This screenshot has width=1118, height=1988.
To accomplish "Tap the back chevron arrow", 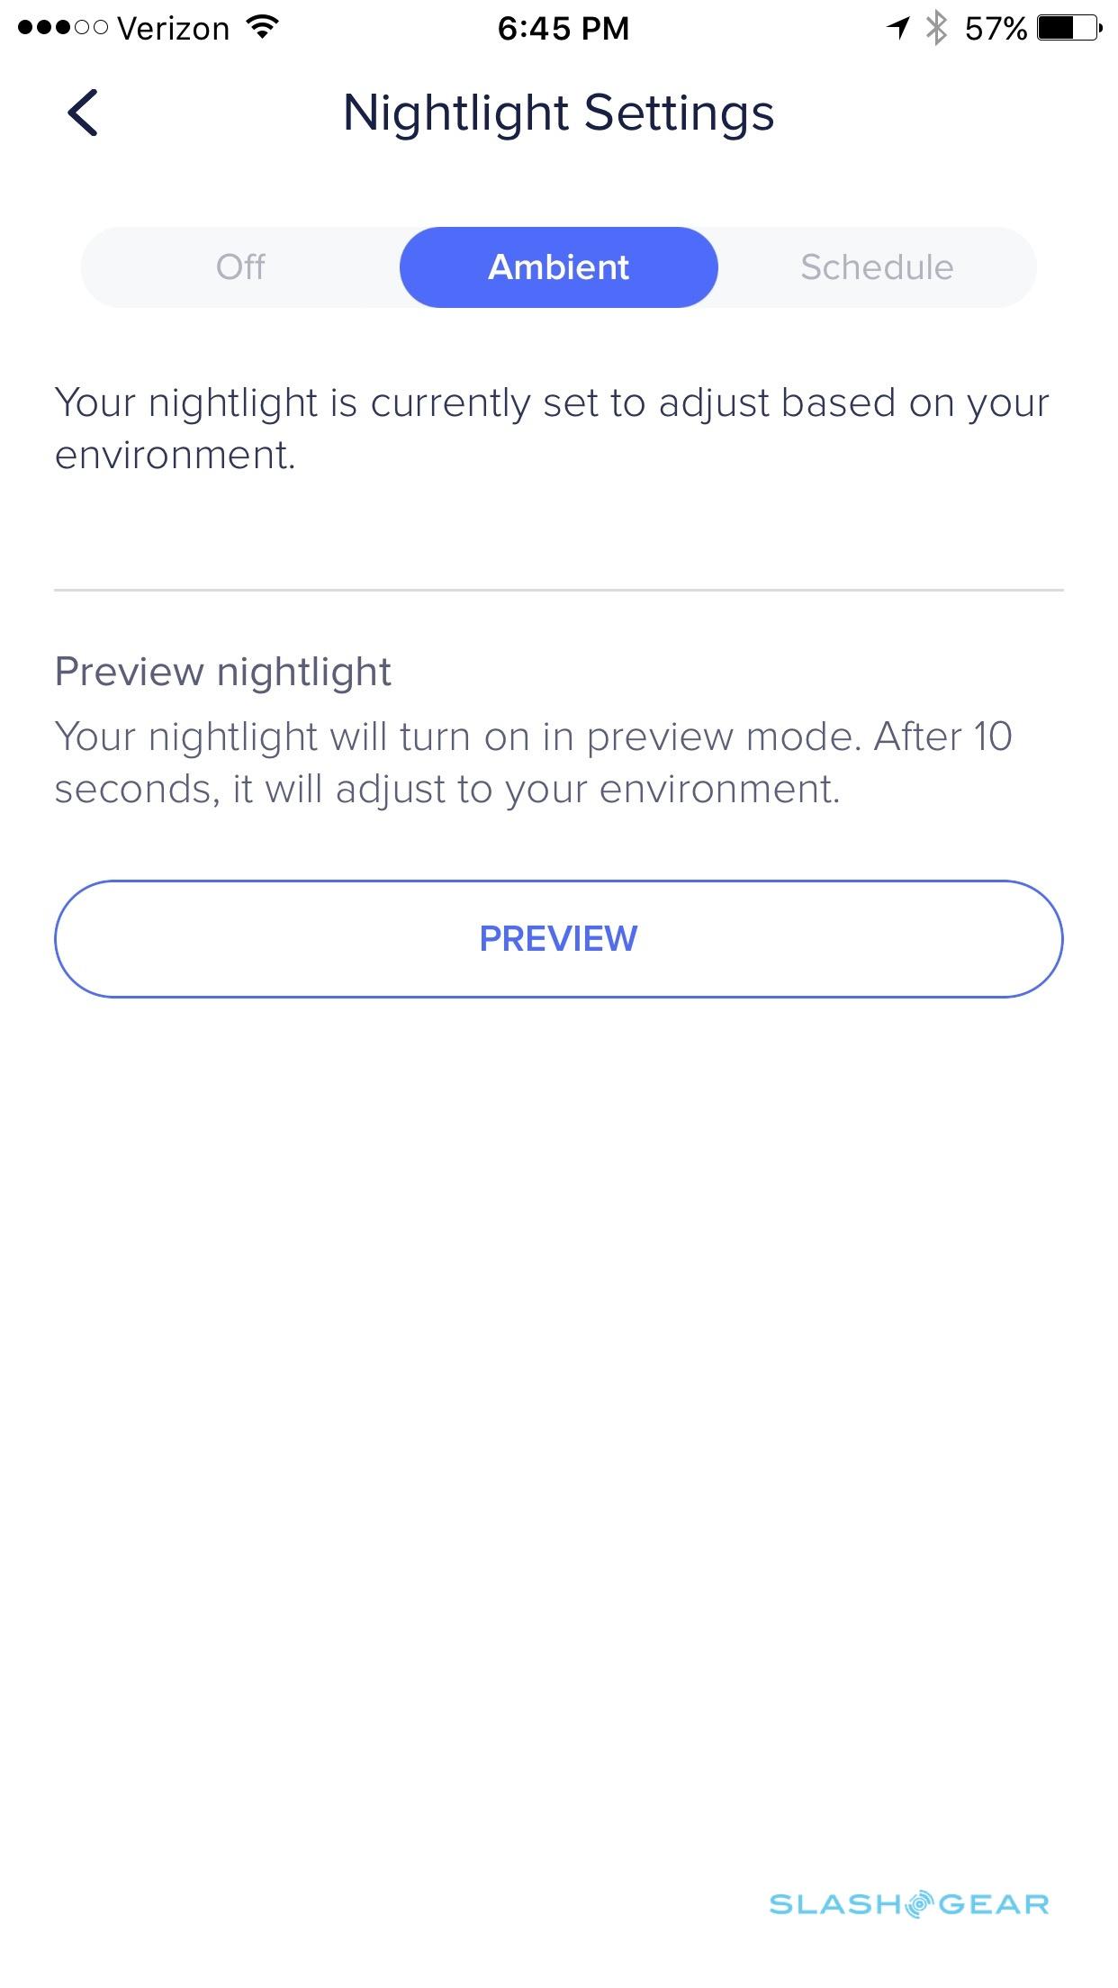I will (83, 113).
